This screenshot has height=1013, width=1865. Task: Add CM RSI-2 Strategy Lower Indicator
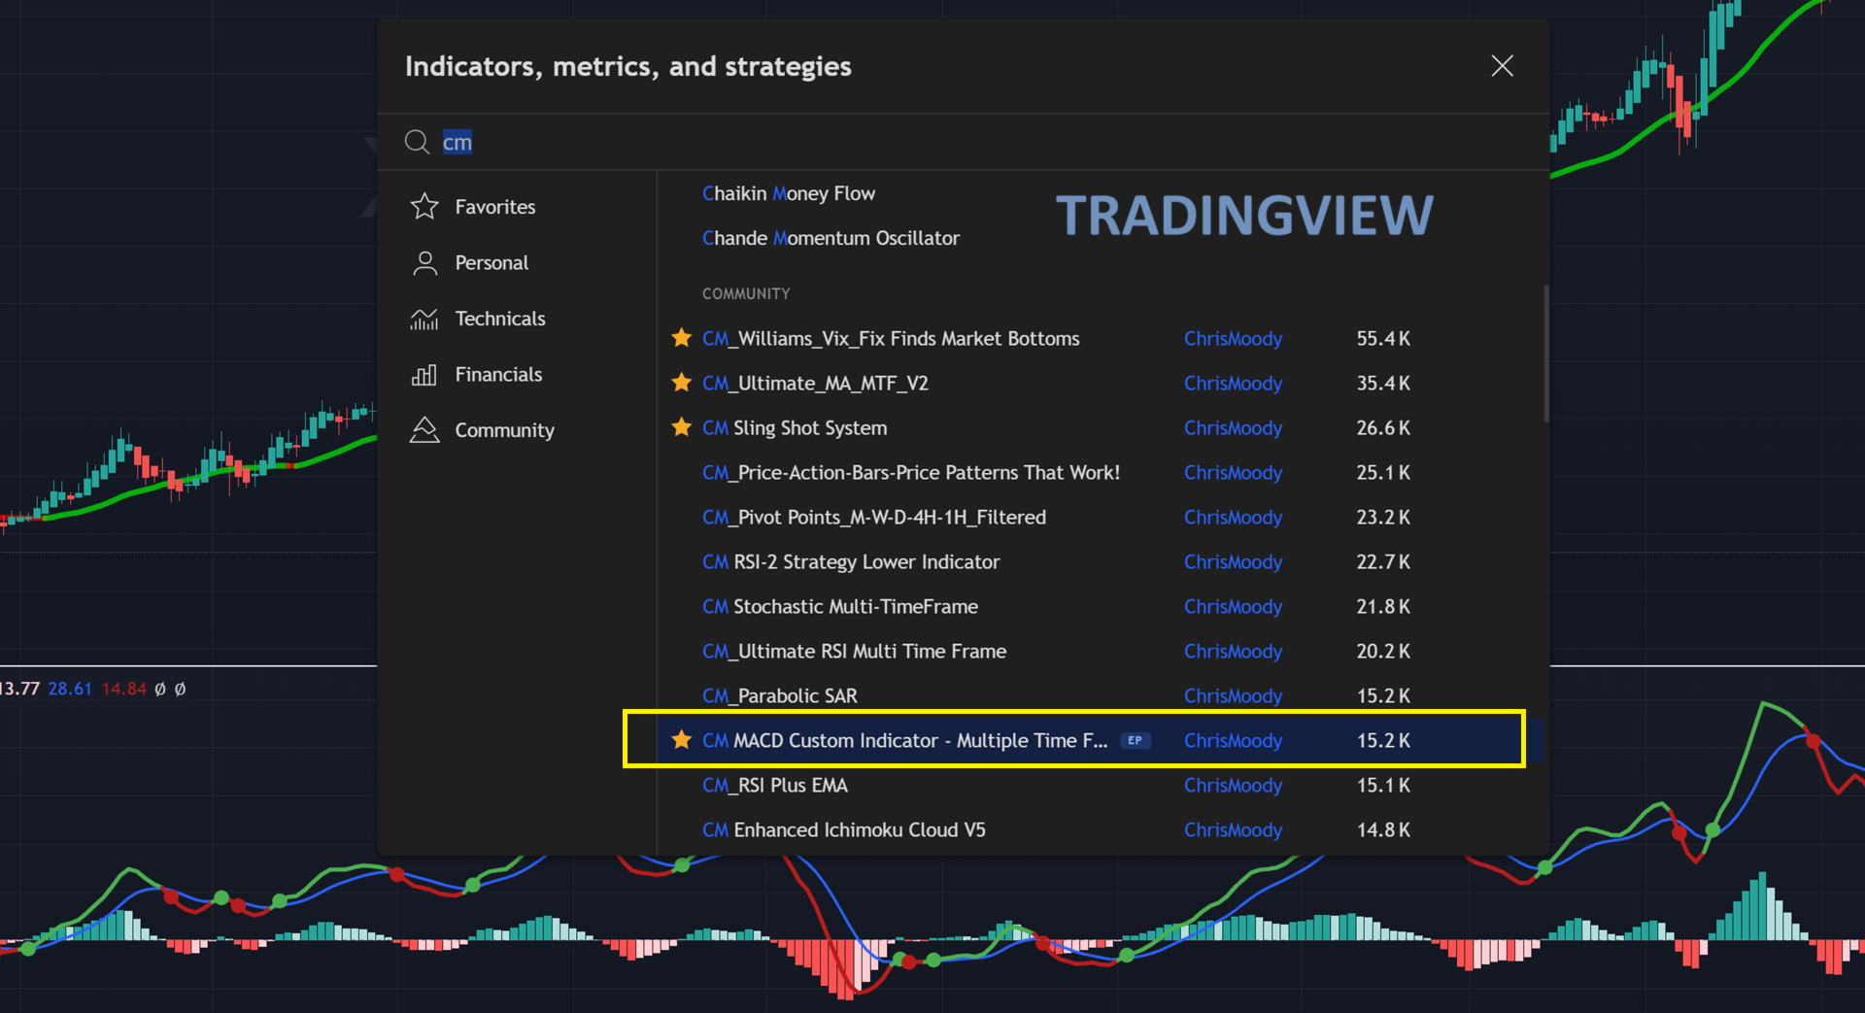(x=851, y=562)
